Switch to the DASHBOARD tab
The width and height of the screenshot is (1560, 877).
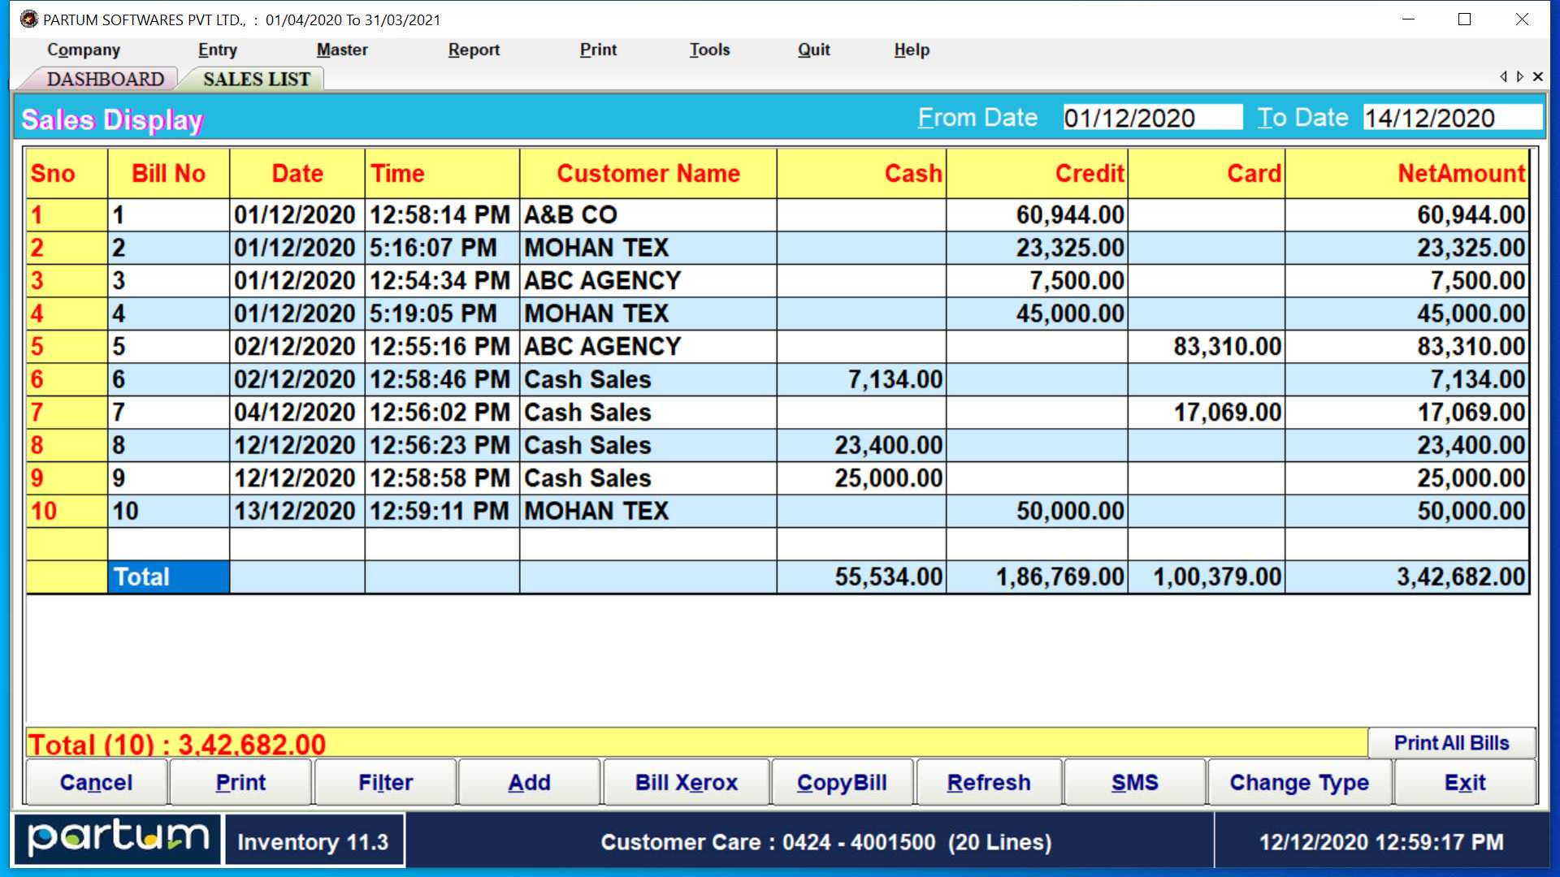[105, 79]
